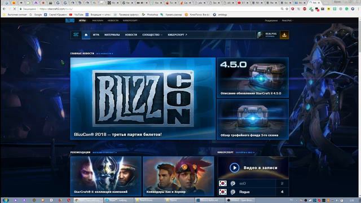Open the ИГРА menu item
Screen dimensions: 361x203
[96, 35]
